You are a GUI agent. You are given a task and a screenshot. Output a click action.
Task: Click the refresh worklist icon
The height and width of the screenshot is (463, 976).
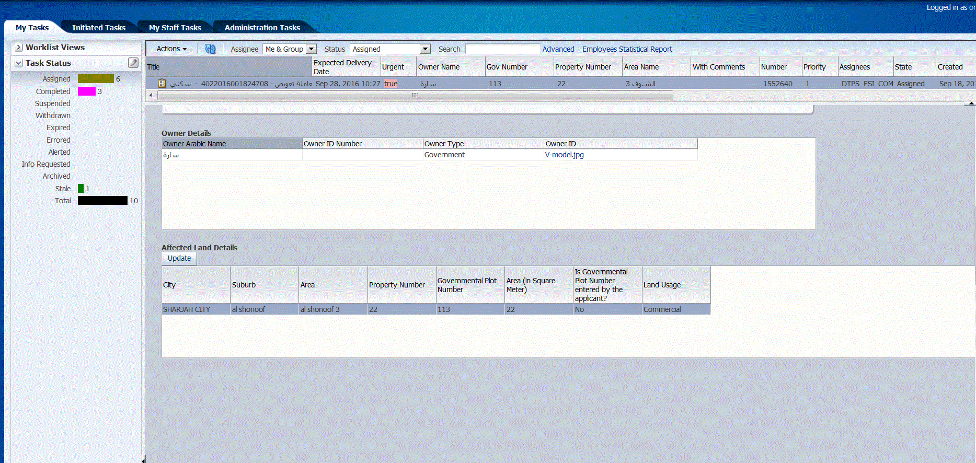tap(210, 49)
